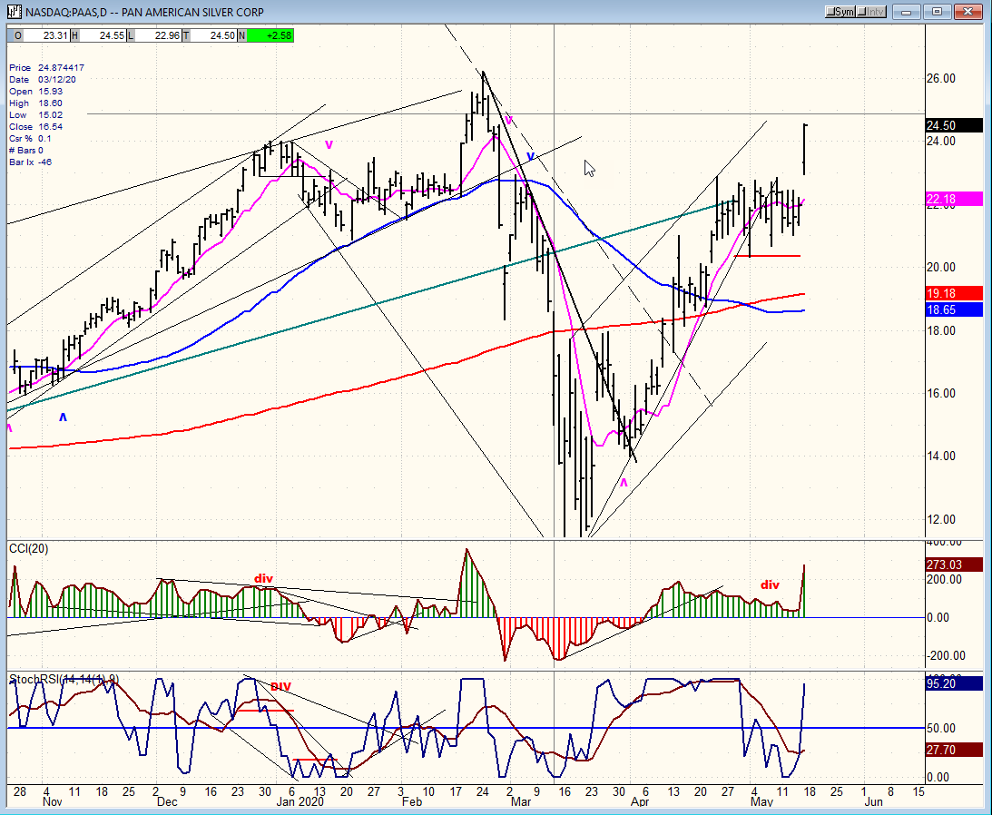Click the 12.00 price scale label
Image resolution: width=992 pixels, height=815 pixels.
(941, 519)
